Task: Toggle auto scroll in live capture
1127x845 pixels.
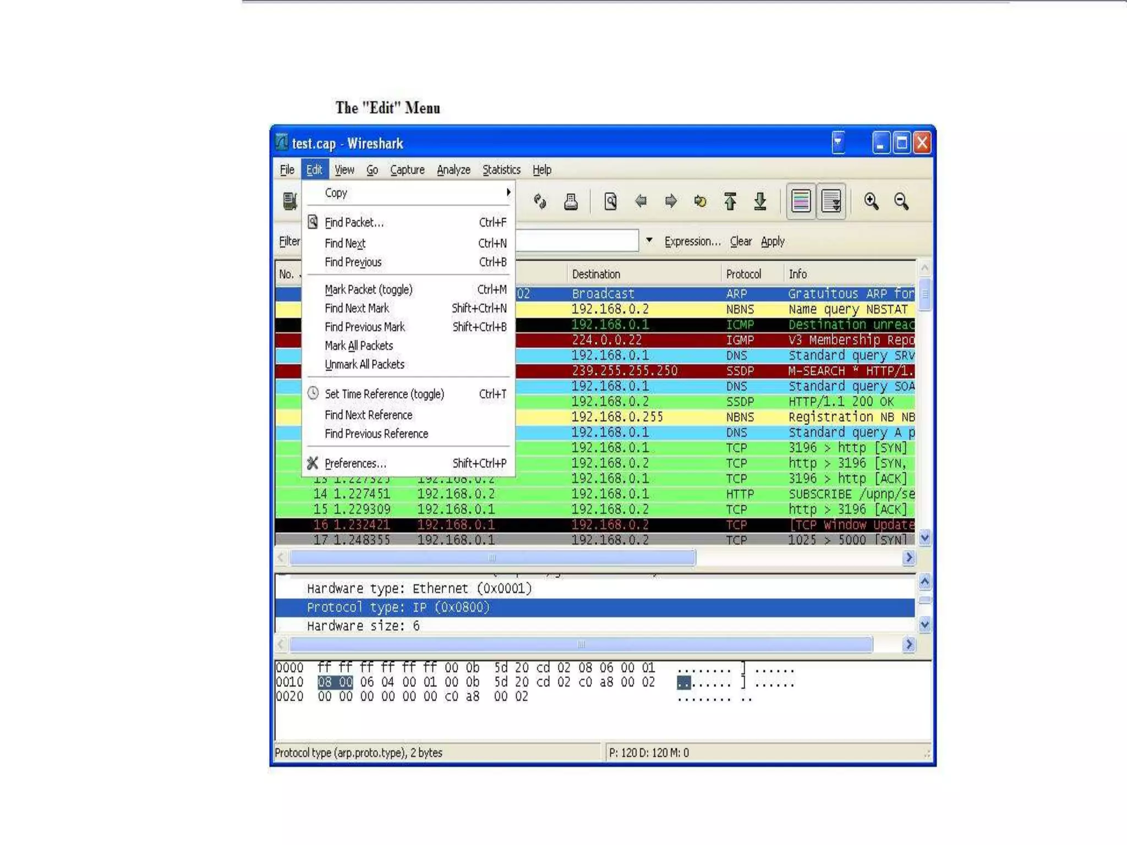Action: click(831, 202)
